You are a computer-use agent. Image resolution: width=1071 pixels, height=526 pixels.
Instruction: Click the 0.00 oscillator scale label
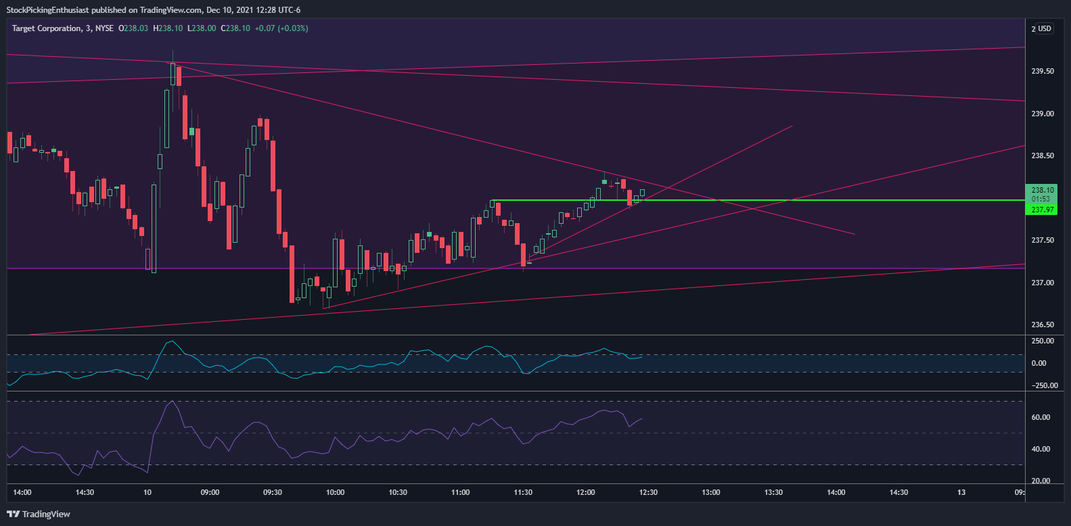click(1038, 363)
